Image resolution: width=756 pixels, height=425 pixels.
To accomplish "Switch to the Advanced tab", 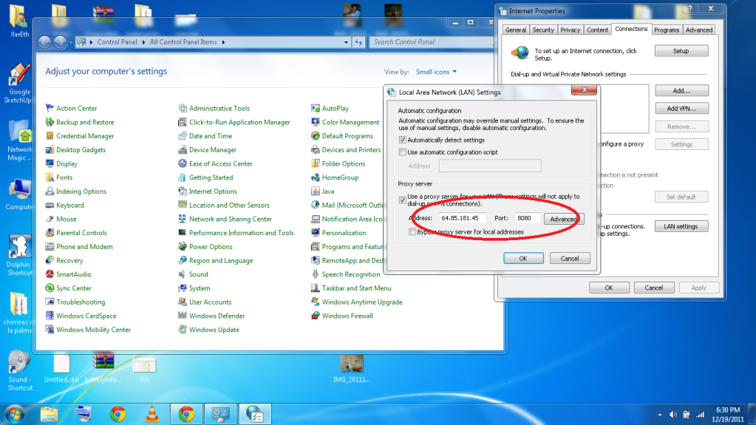I will [x=698, y=30].
